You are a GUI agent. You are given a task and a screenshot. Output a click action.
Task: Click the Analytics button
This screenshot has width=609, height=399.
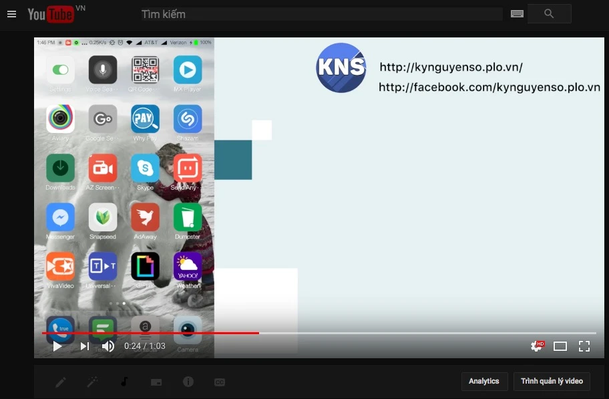(484, 382)
